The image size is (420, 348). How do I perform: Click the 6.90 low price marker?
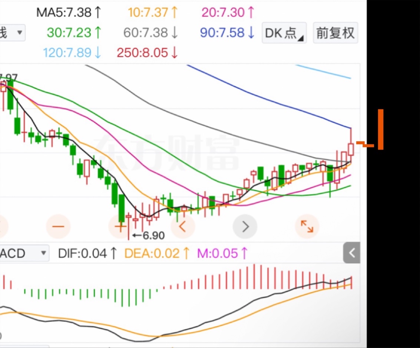149,236
